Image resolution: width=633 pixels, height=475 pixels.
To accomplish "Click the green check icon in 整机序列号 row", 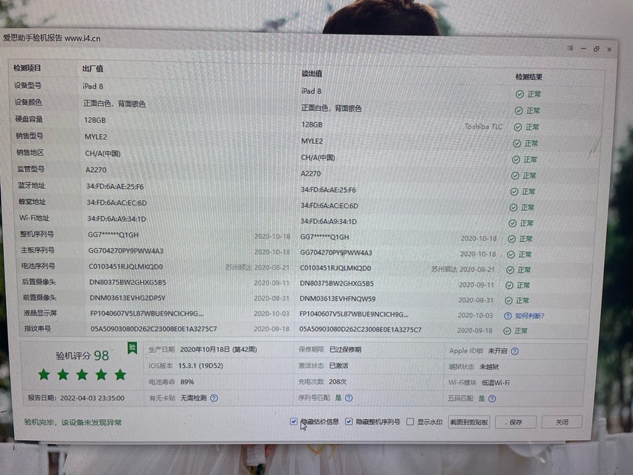I will click(x=512, y=239).
